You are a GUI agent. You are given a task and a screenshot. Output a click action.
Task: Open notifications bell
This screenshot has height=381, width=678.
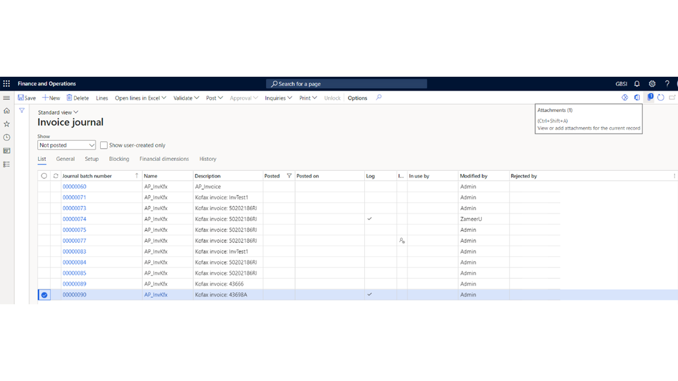[x=637, y=84]
